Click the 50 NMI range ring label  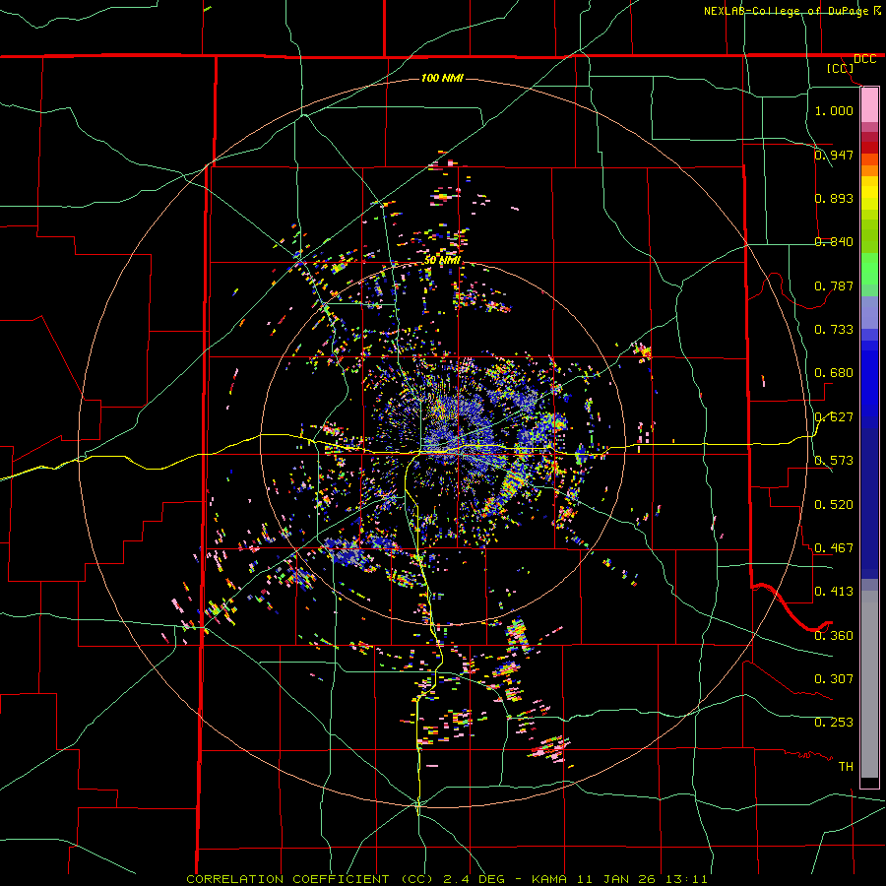(x=442, y=260)
